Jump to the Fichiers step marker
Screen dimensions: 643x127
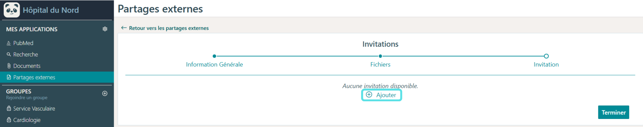380,56
